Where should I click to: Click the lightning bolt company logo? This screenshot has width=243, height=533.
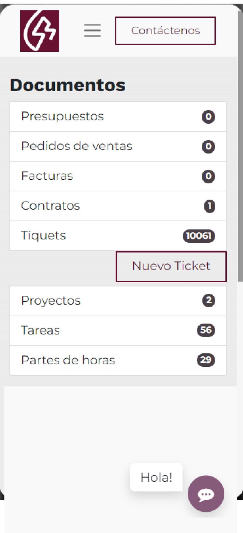tap(40, 31)
